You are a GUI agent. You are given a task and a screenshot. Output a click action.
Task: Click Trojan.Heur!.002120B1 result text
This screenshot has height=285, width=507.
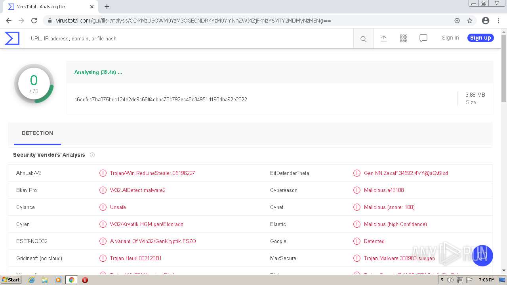(x=136, y=258)
